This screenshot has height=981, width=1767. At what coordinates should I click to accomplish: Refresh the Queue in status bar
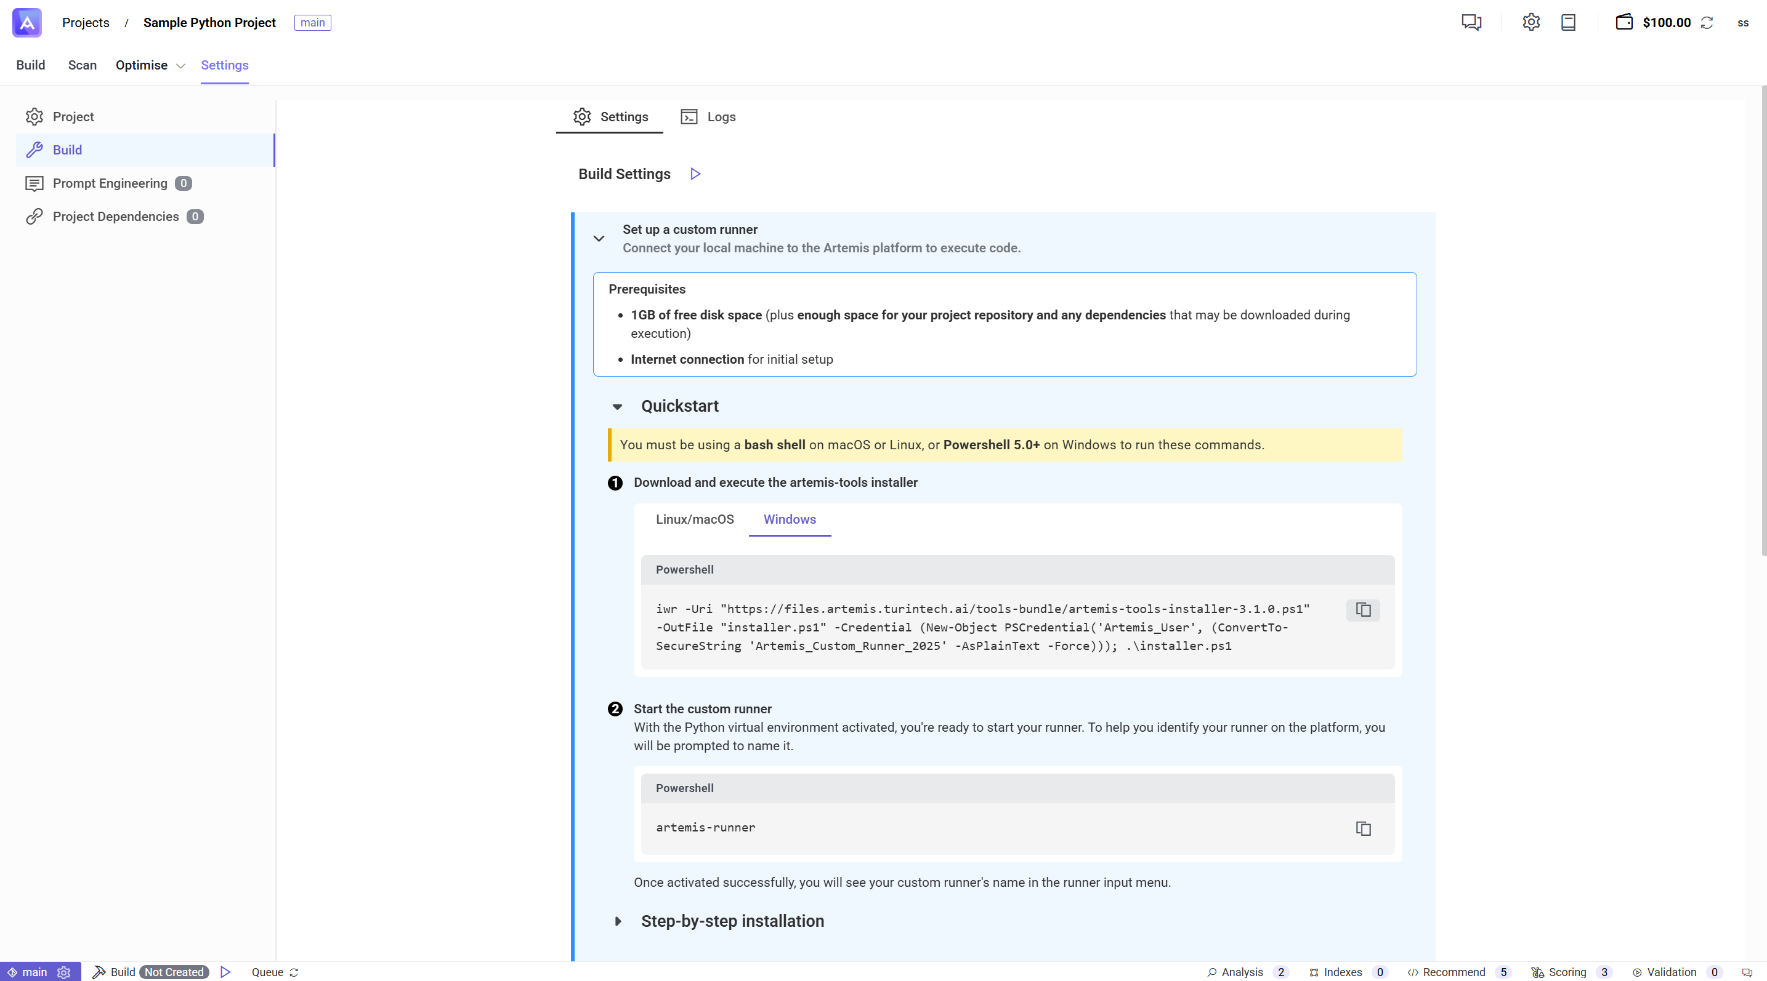tap(294, 972)
